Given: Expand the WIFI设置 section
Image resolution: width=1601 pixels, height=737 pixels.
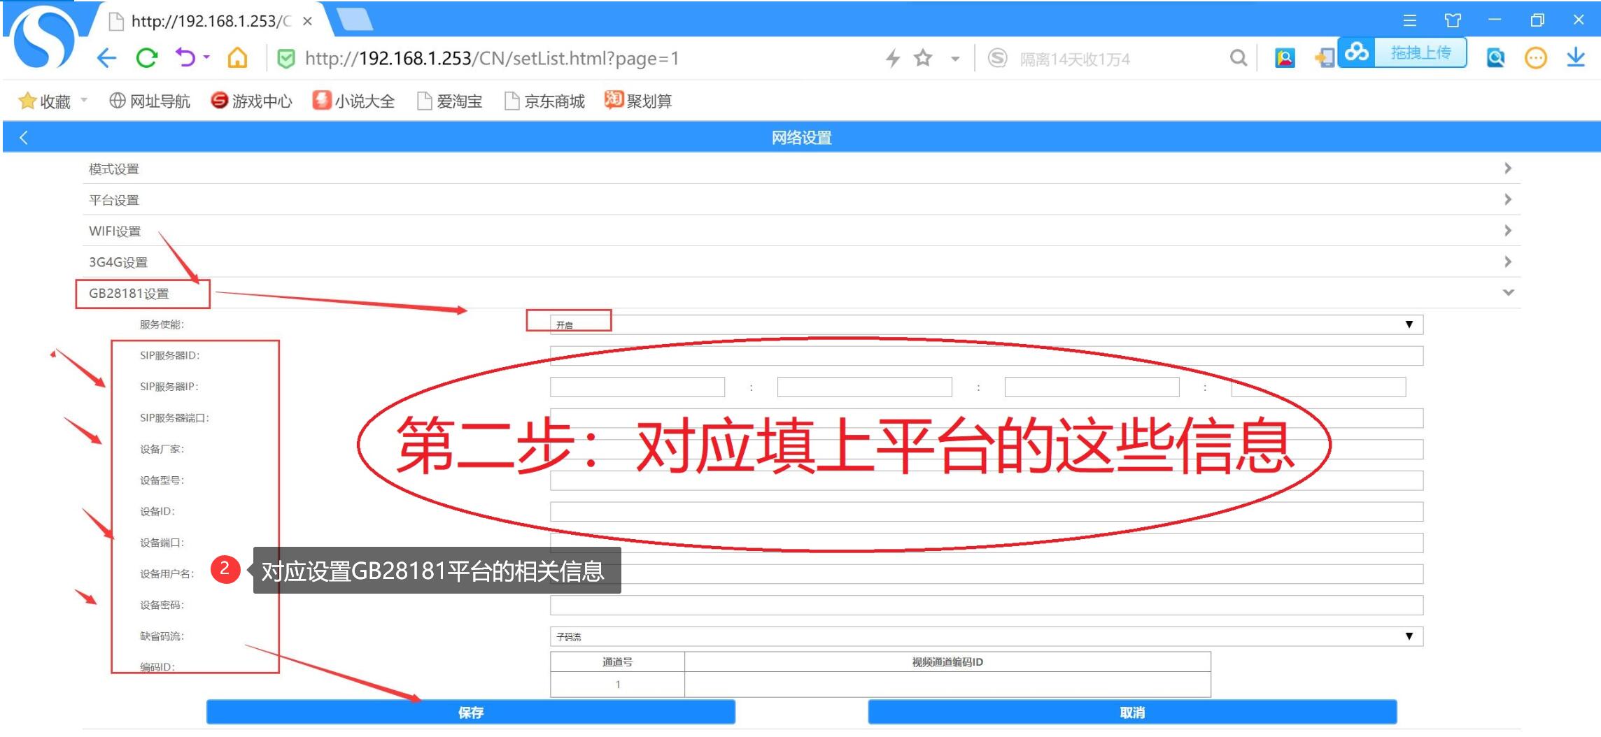Looking at the screenshot, I should coord(1508,231).
